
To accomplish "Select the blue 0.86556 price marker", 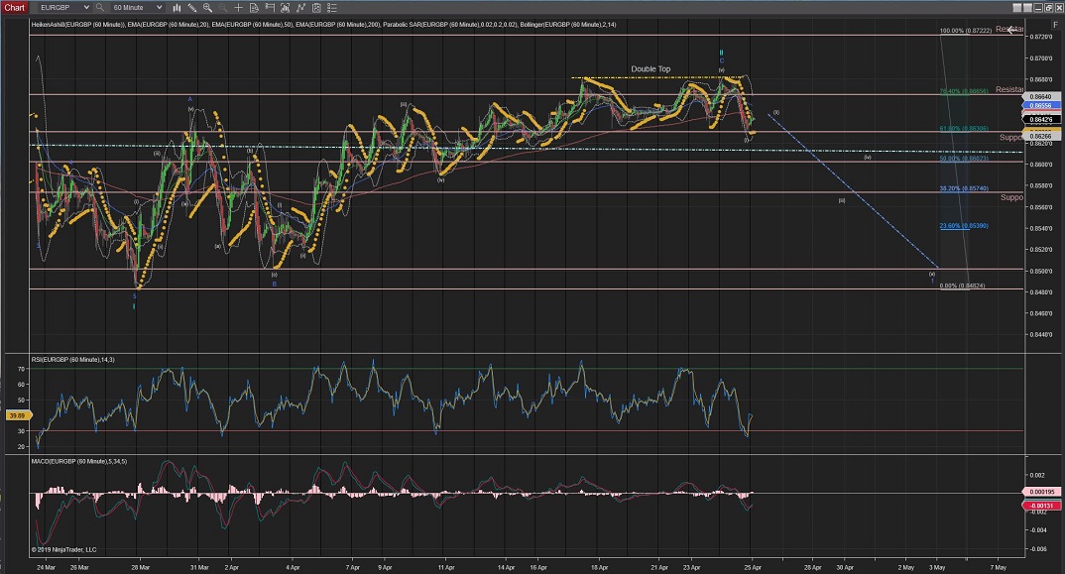I will tap(1039, 105).
